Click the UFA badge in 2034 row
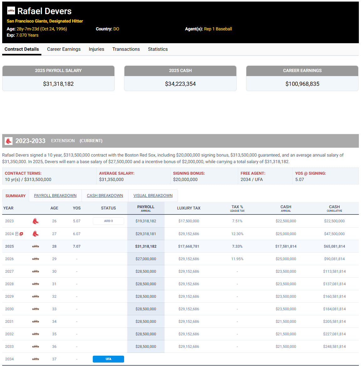 pos(108,359)
